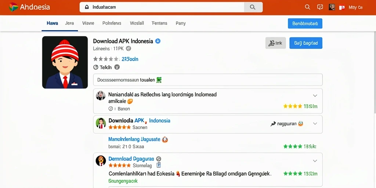Click the circle icon left of Tekih
Image resolution: width=376 pixels, height=188 pixels.
[x=96, y=68]
